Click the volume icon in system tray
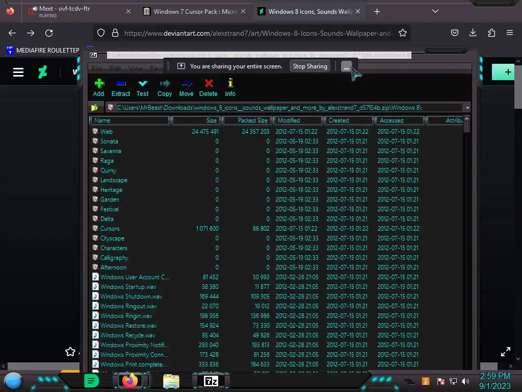Screen dimensions: 522x392 [x=465, y=381]
